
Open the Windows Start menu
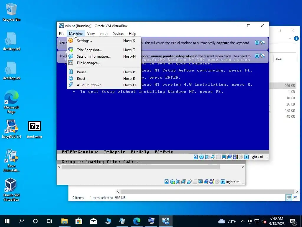coord(7,221)
